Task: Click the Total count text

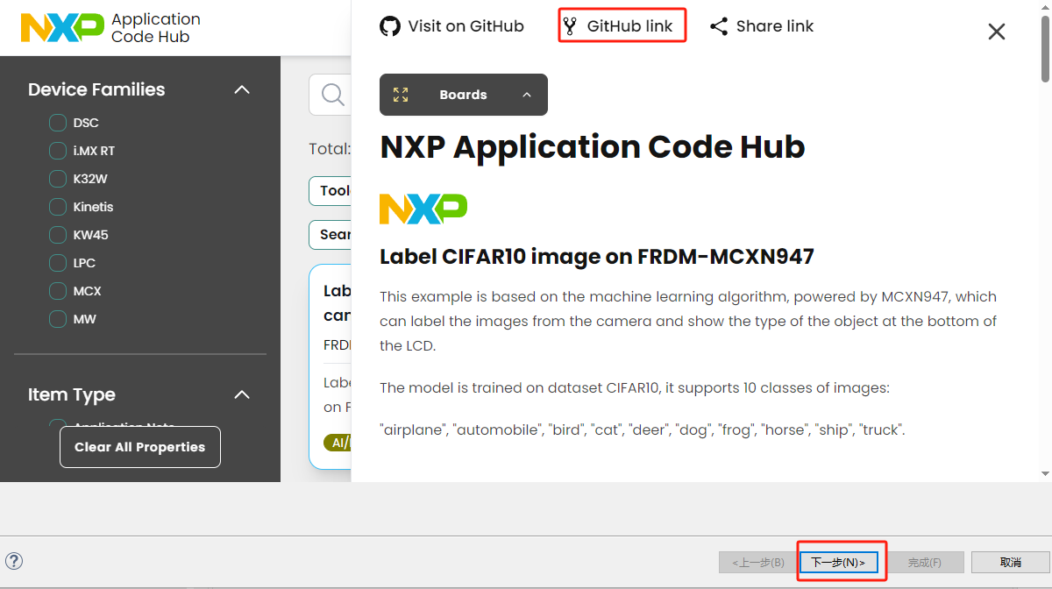Action: pyautogui.click(x=330, y=149)
